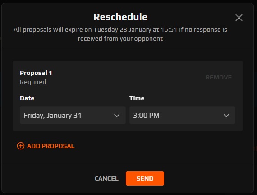This screenshot has width=257, height=195.
Task: Click the Required text under Proposal 1
Action: coord(33,82)
